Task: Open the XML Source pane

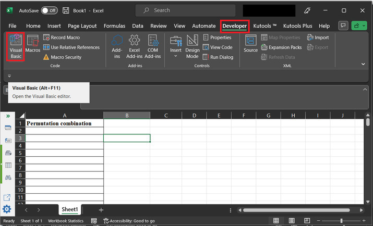Action: point(250,44)
